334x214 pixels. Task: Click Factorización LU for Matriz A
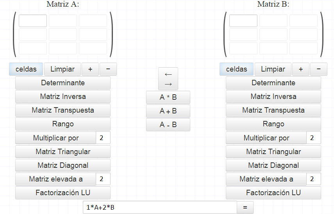(x=63, y=192)
